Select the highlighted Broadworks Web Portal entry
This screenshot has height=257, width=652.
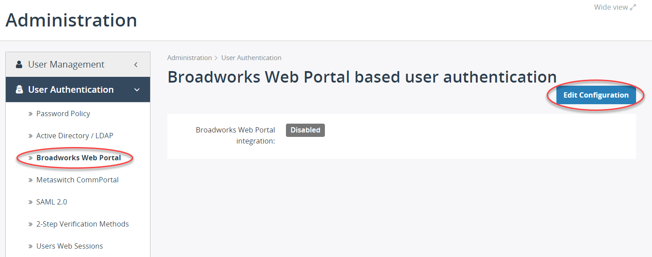coord(78,158)
